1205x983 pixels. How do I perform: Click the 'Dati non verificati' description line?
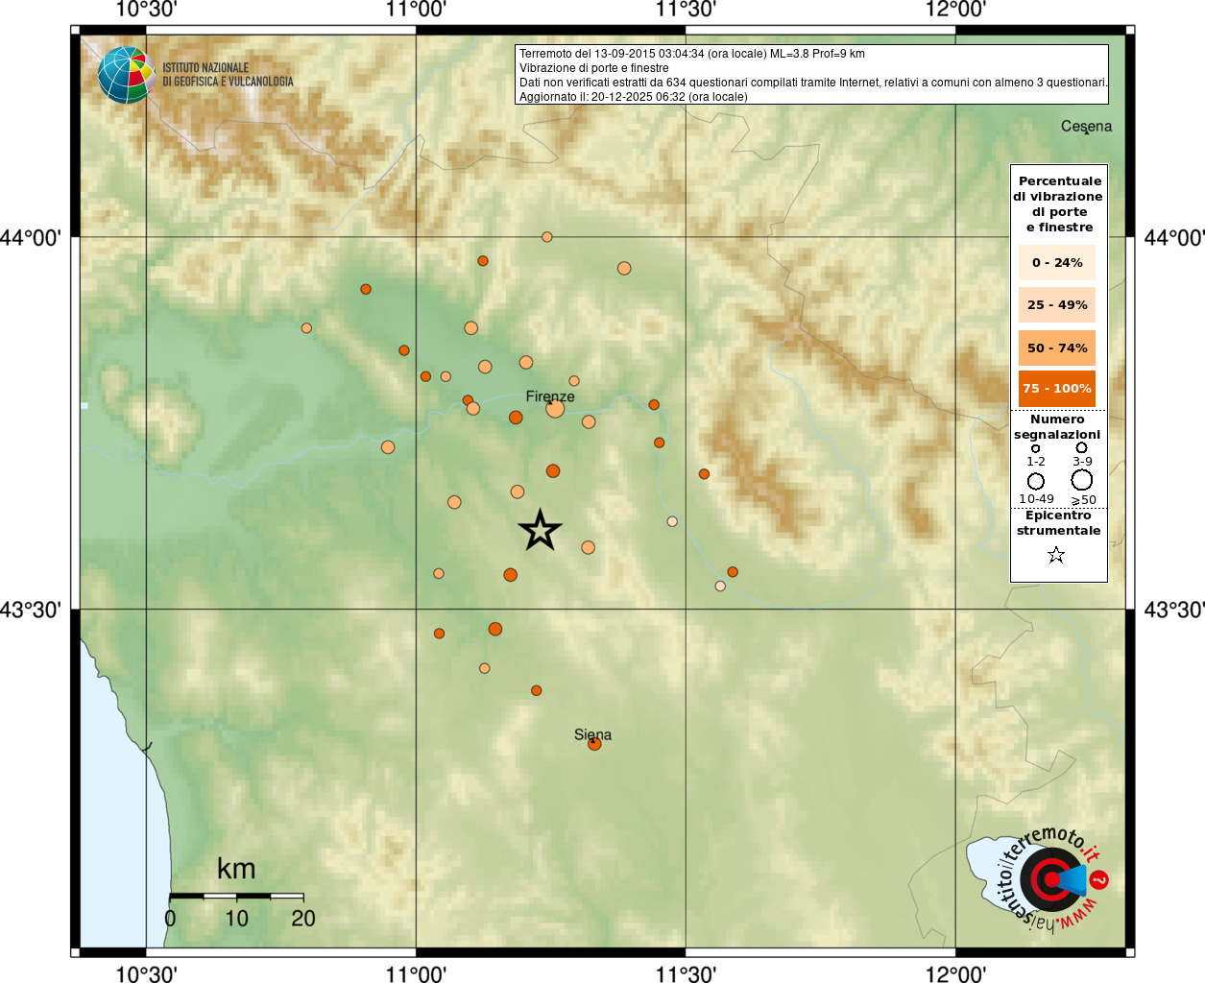(813, 83)
